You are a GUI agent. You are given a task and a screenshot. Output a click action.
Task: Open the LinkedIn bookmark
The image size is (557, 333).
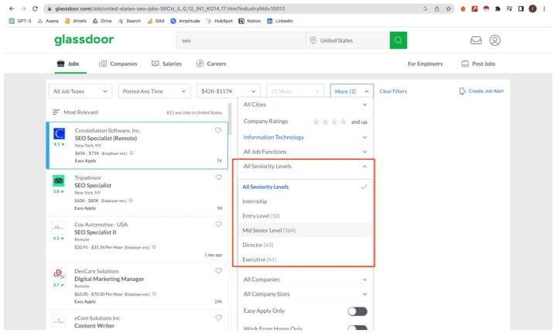point(280,21)
